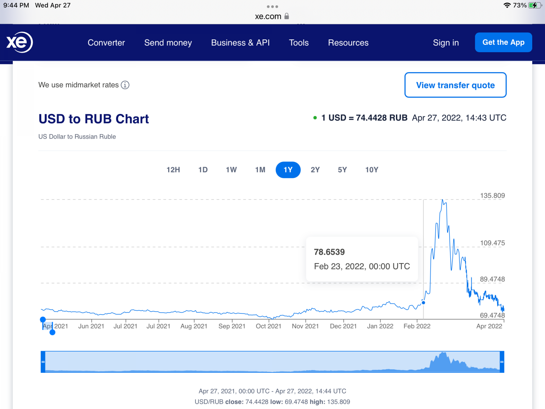Click the Apr 2022 axis label
This screenshot has width=545, height=409.
[x=489, y=326]
